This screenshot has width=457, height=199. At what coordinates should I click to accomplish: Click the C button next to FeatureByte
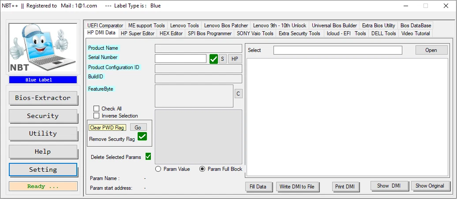tap(238, 93)
